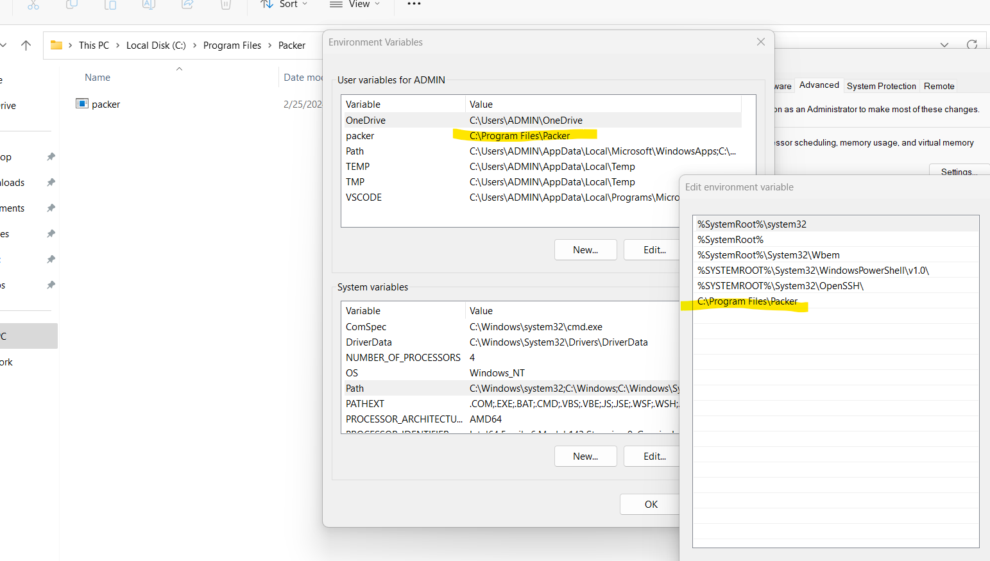Image resolution: width=990 pixels, height=561 pixels.
Task: Expand the chevron after Local Disk (C:) breadcrumb
Action: coord(194,45)
